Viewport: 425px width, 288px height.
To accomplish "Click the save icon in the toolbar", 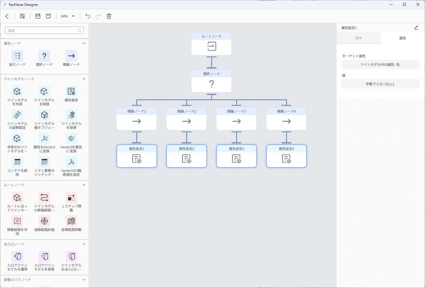I will [x=38, y=16].
